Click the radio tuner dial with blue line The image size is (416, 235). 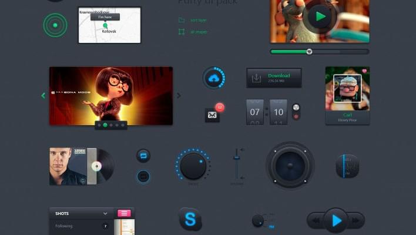coord(347,166)
